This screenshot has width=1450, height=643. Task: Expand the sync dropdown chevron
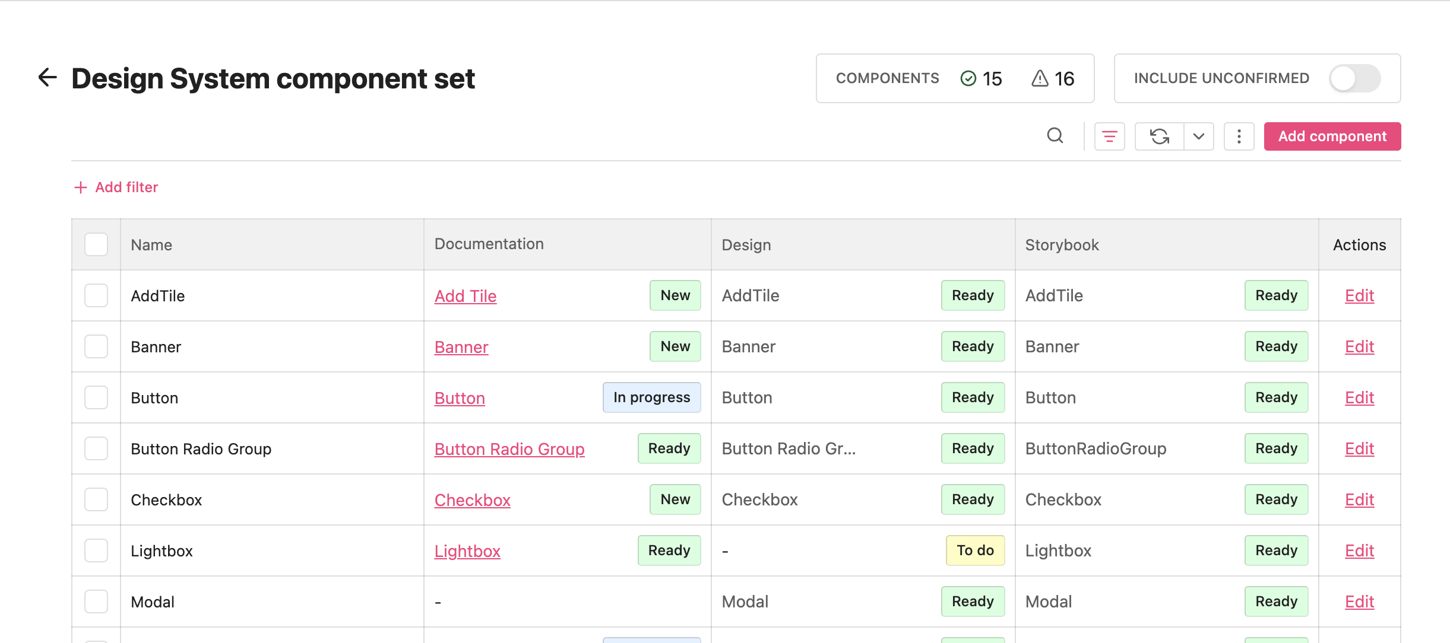[x=1199, y=136]
